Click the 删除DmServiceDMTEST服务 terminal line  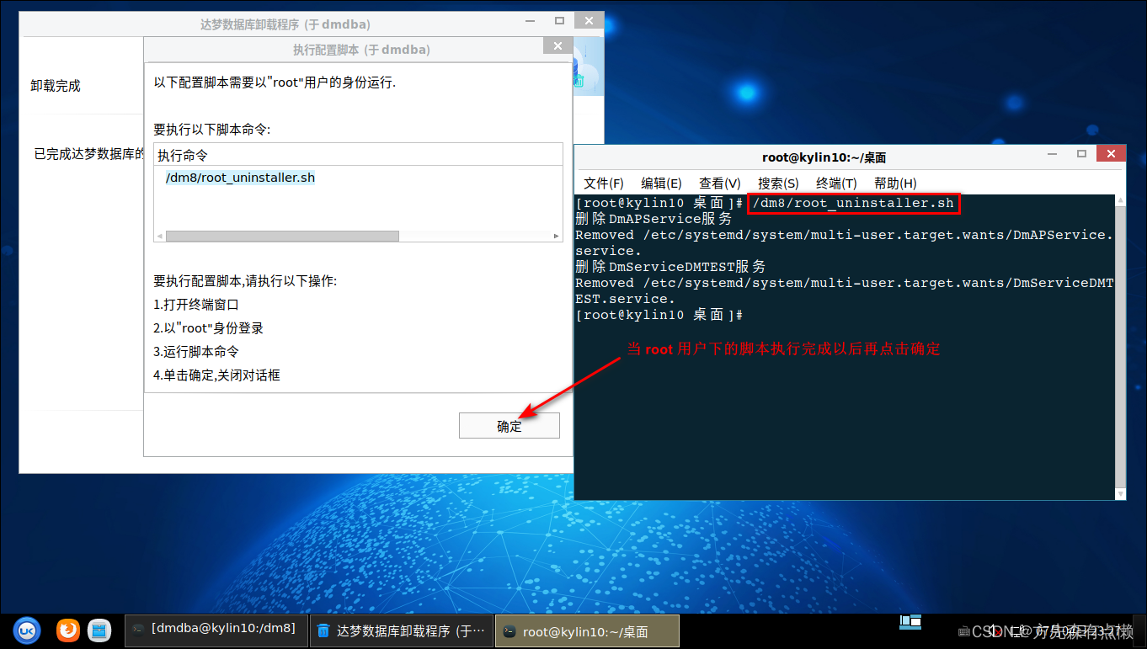point(670,267)
